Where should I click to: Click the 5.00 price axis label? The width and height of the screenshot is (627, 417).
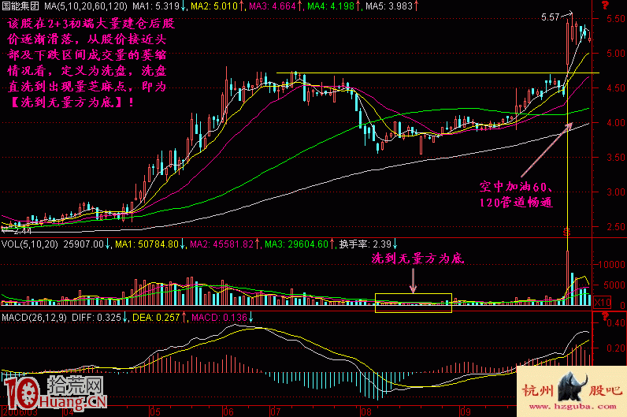[x=615, y=54]
